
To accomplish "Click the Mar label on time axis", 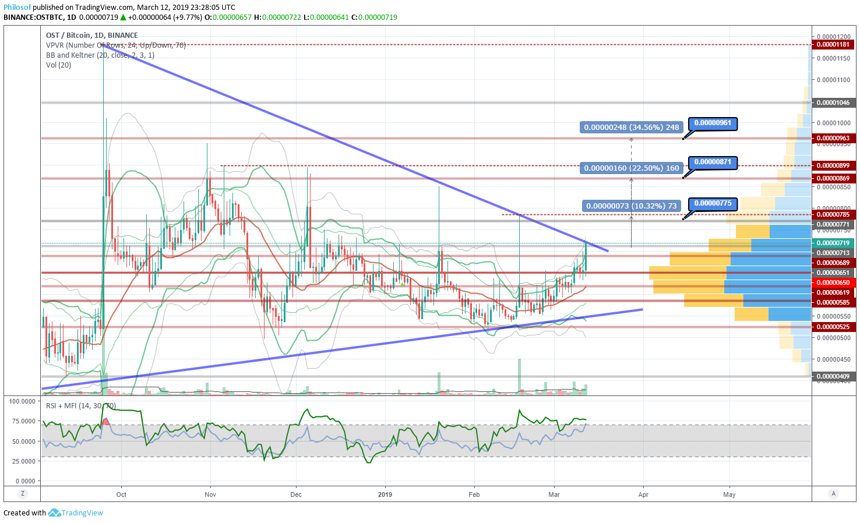I will (554, 494).
